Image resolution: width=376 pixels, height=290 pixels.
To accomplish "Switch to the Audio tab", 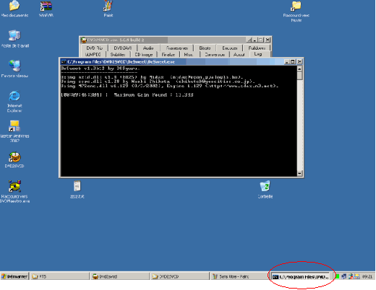I will 148,48.
